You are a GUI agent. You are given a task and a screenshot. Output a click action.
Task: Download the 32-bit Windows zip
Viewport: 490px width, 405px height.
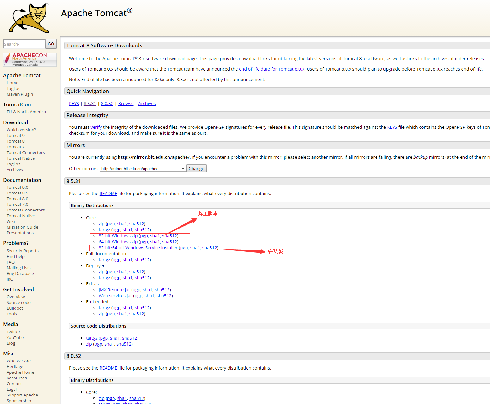click(118, 236)
